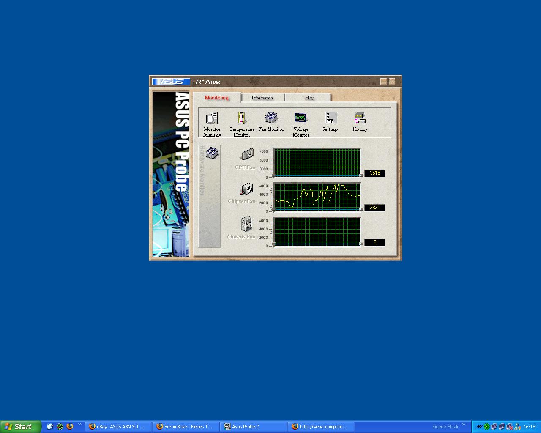Click the Chassis Fan 0 RPM readout
Image resolution: width=541 pixels, height=433 pixels.
375,242
